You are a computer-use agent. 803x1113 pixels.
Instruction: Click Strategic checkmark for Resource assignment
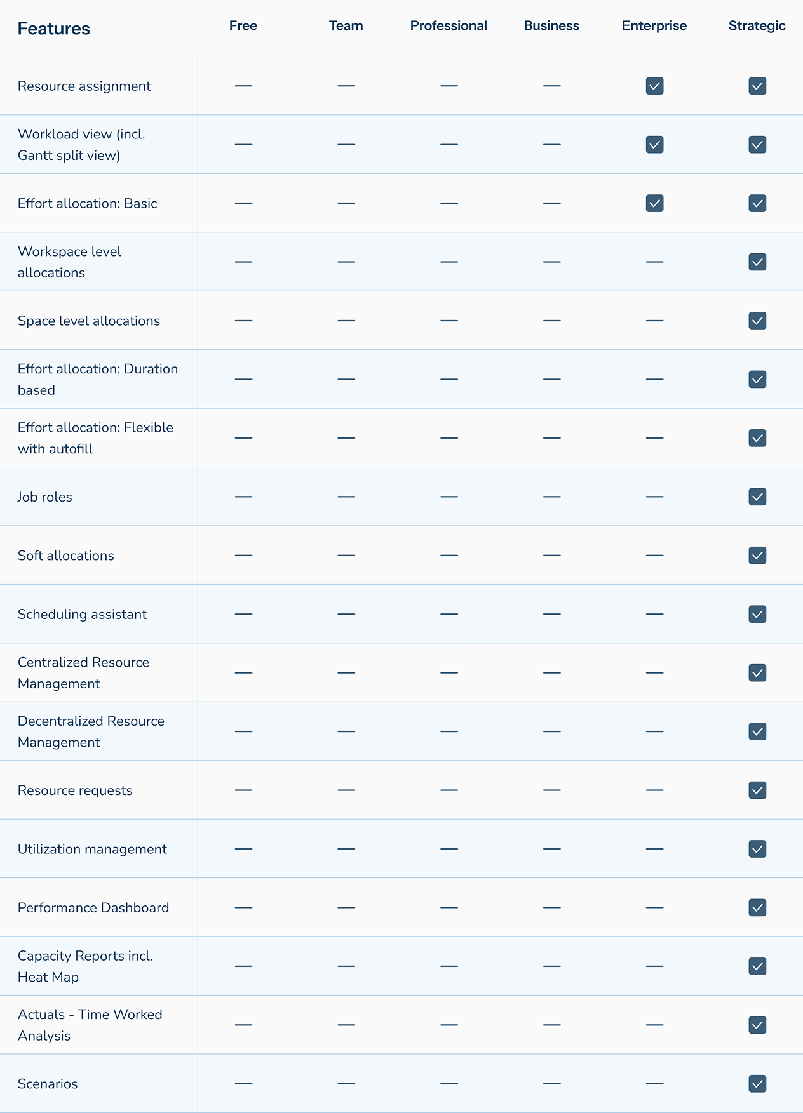[x=757, y=86]
